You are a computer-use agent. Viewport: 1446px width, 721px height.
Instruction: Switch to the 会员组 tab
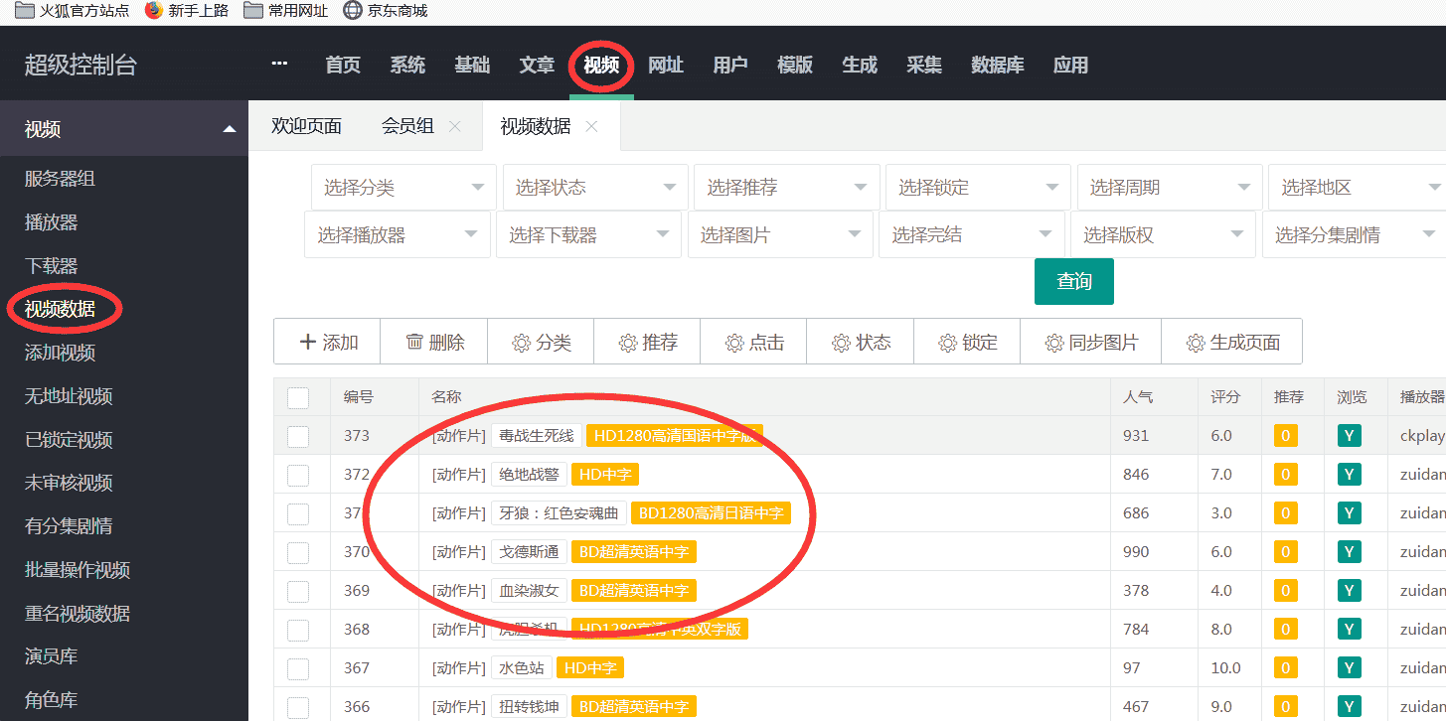tap(408, 125)
